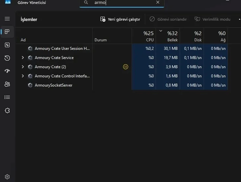Select Armoury Crate Control Interfa... process
The height and width of the screenshot is (182, 241).
pyautogui.click(x=122, y=76)
